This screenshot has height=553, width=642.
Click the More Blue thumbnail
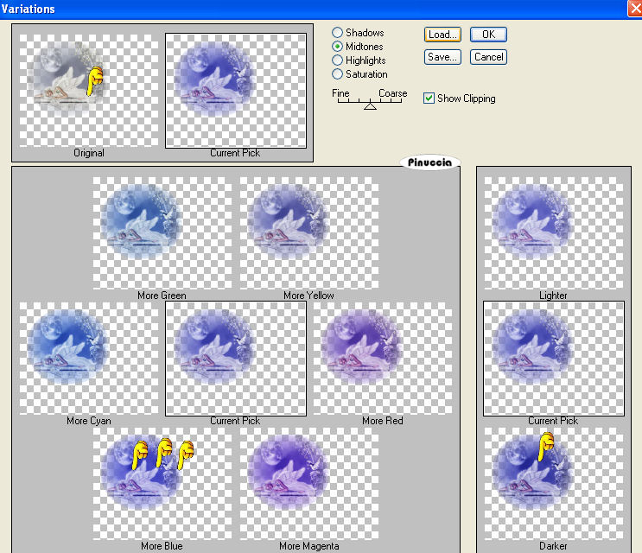(162, 484)
